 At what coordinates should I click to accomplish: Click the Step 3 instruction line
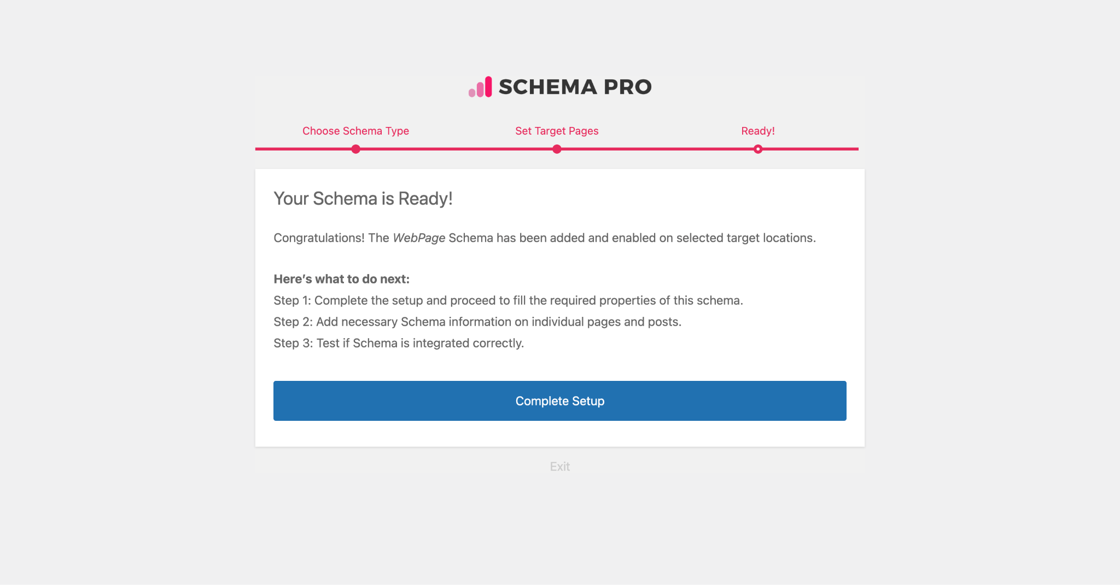(x=399, y=343)
